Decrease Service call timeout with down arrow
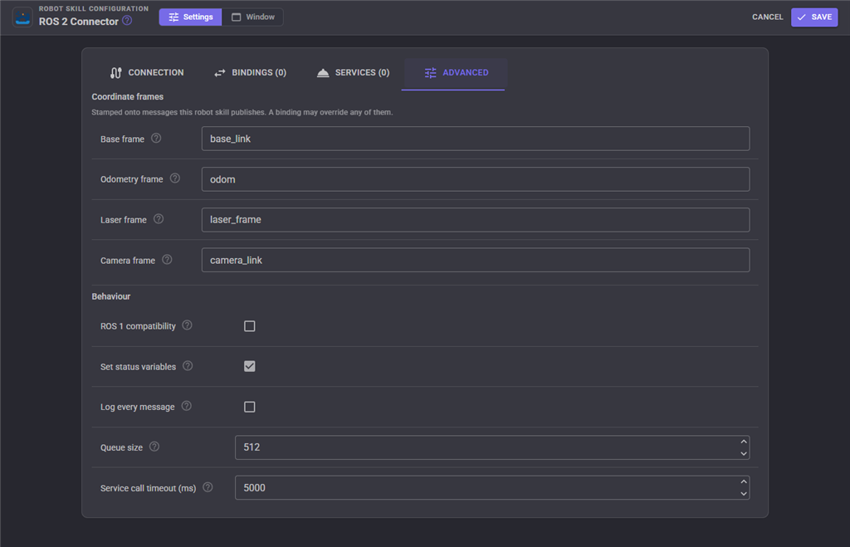The width and height of the screenshot is (850, 547). point(744,494)
